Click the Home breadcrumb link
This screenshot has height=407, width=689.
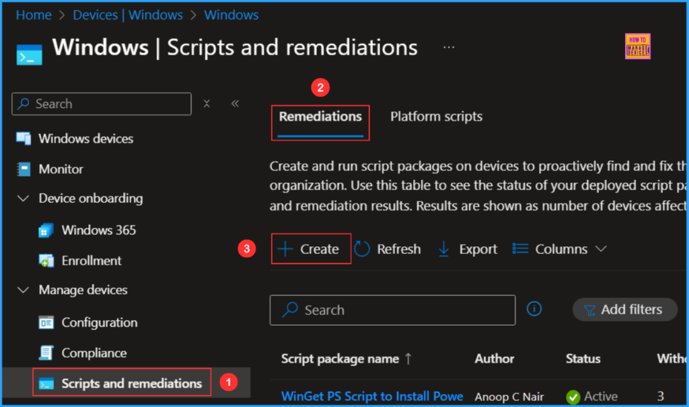click(x=34, y=14)
